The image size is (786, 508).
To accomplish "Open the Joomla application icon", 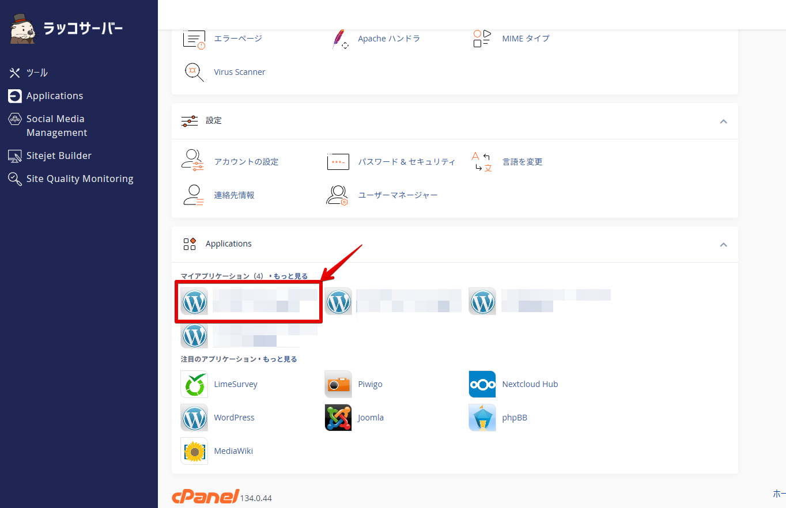I will tap(338, 418).
